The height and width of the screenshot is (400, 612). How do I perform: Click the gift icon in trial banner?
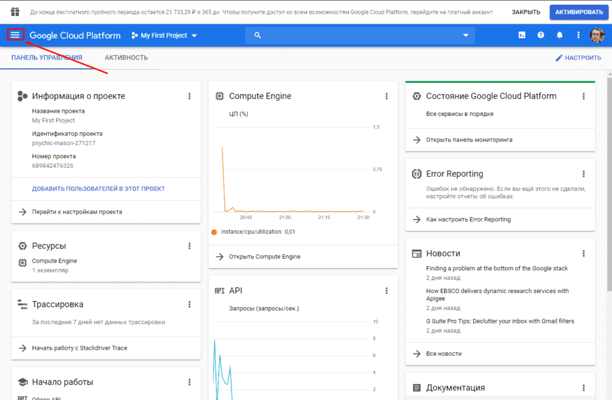tap(16, 12)
